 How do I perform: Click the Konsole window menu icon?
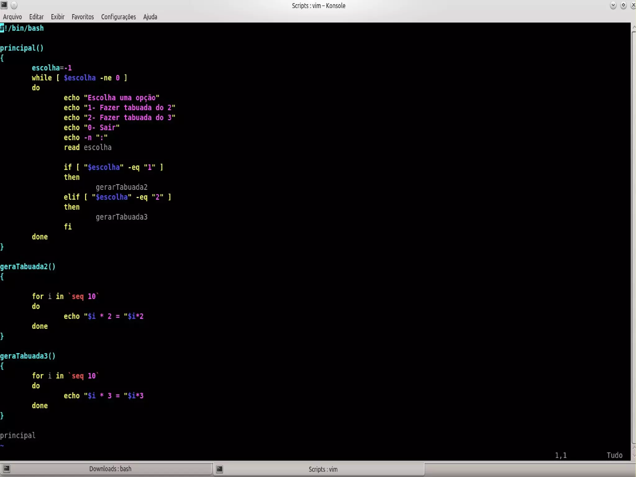tap(4, 5)
